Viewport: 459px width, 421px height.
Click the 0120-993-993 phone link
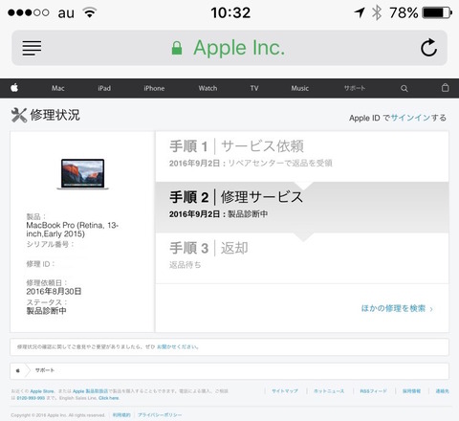click(31, 398)
